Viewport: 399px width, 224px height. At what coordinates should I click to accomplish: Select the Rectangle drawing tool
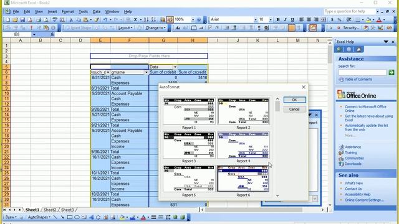tap(69, 217)
